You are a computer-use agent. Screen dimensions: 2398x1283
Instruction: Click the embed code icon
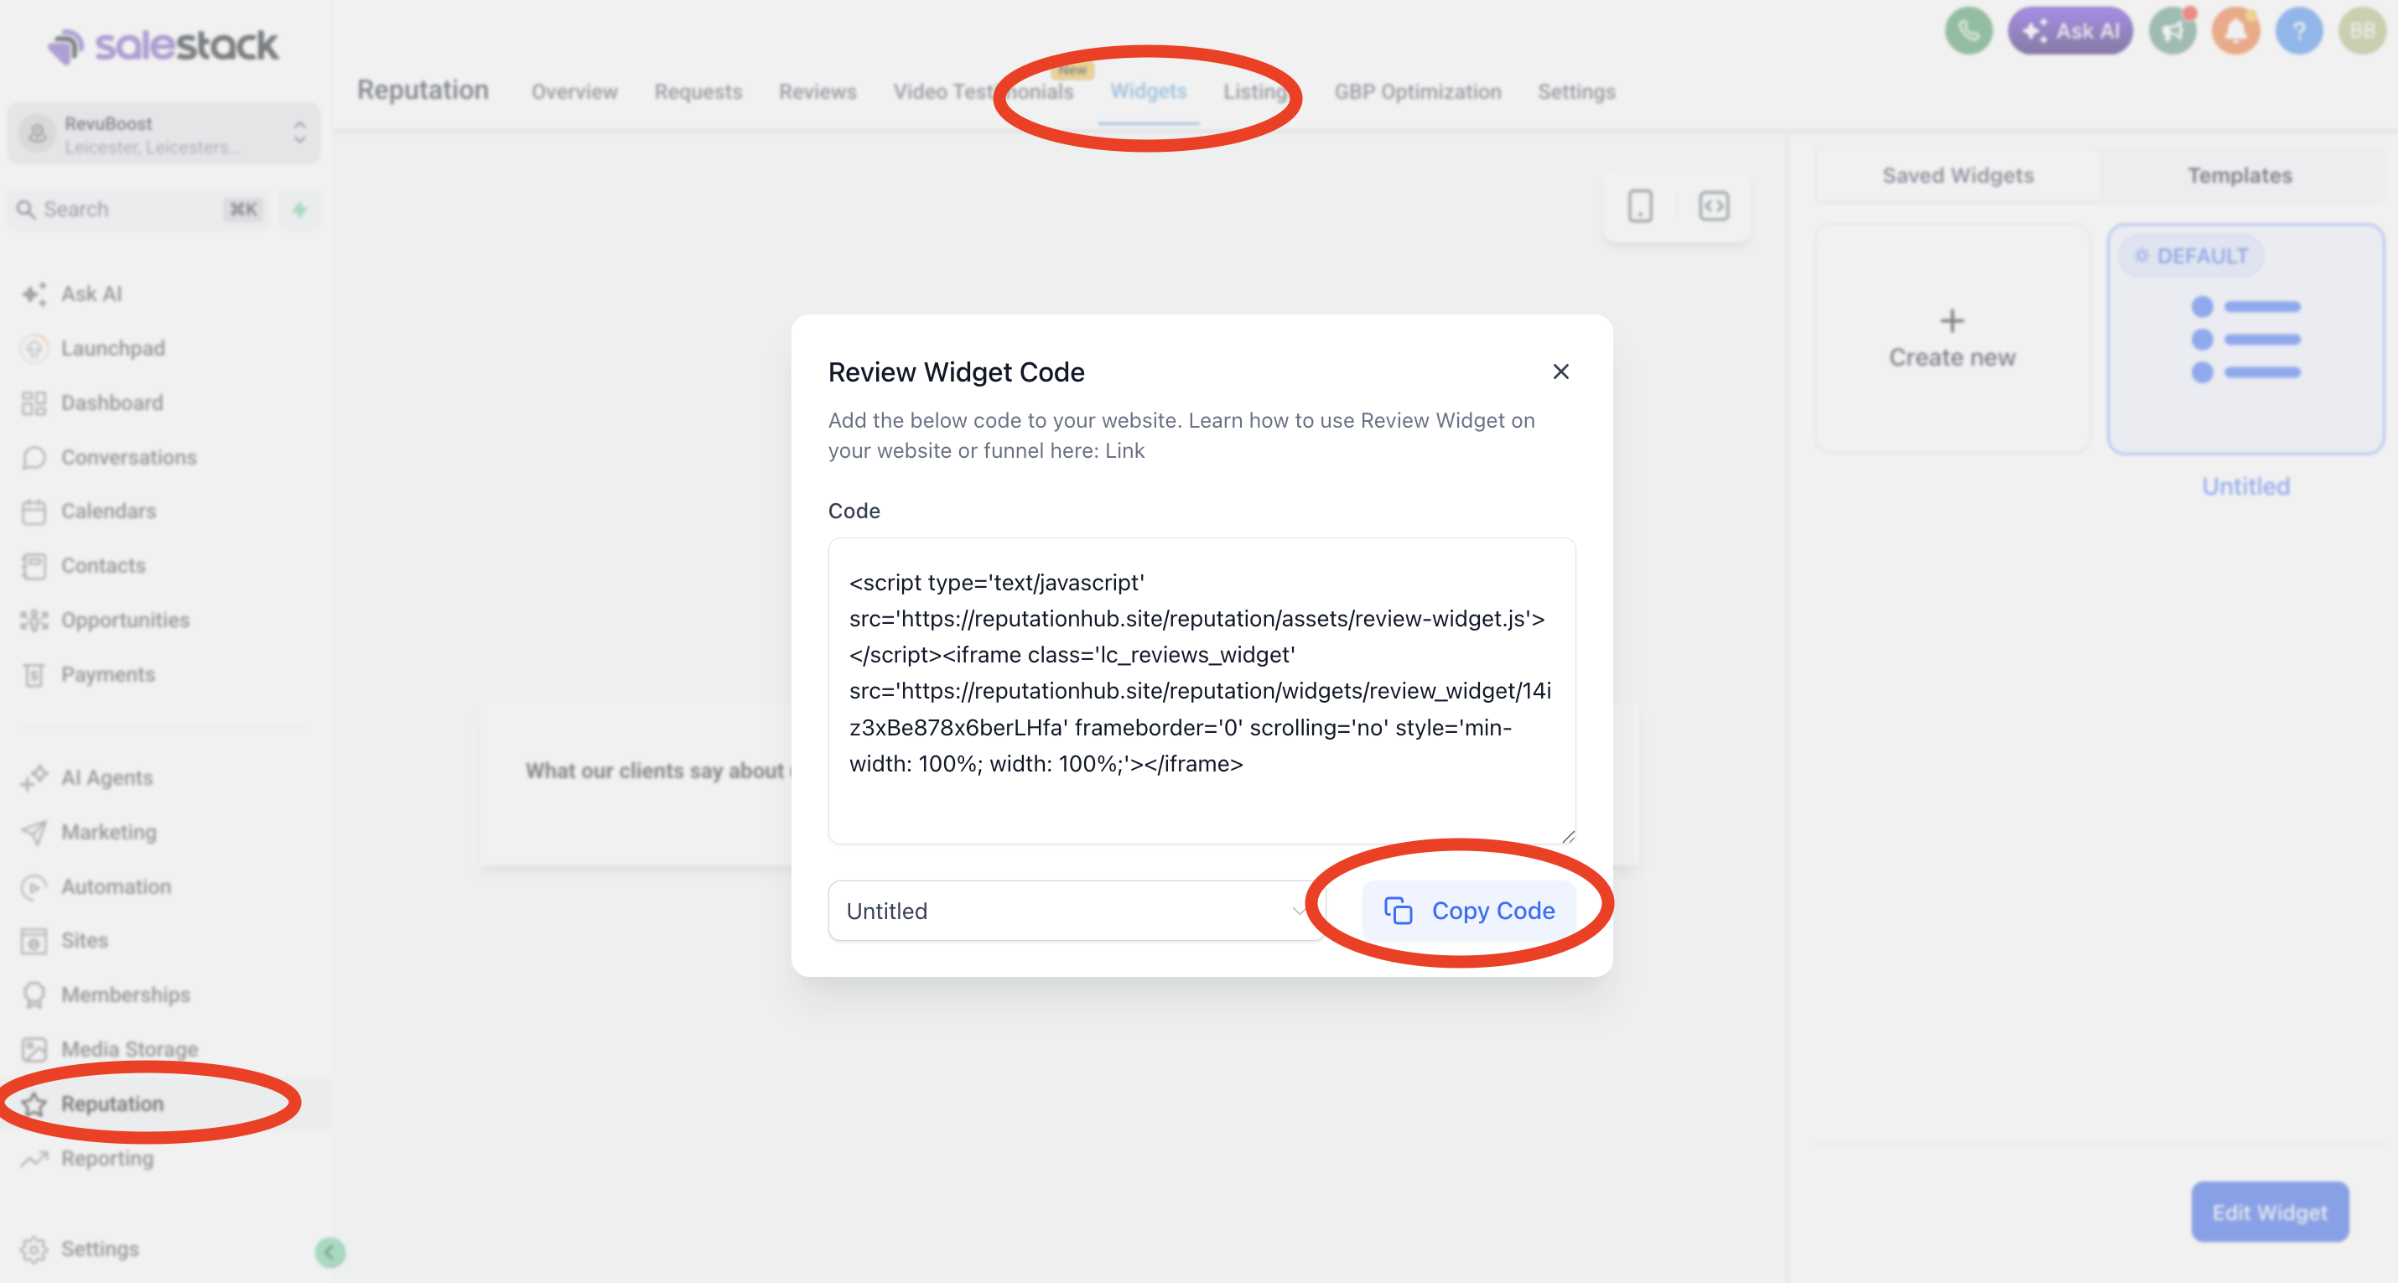pos(1714,205)
